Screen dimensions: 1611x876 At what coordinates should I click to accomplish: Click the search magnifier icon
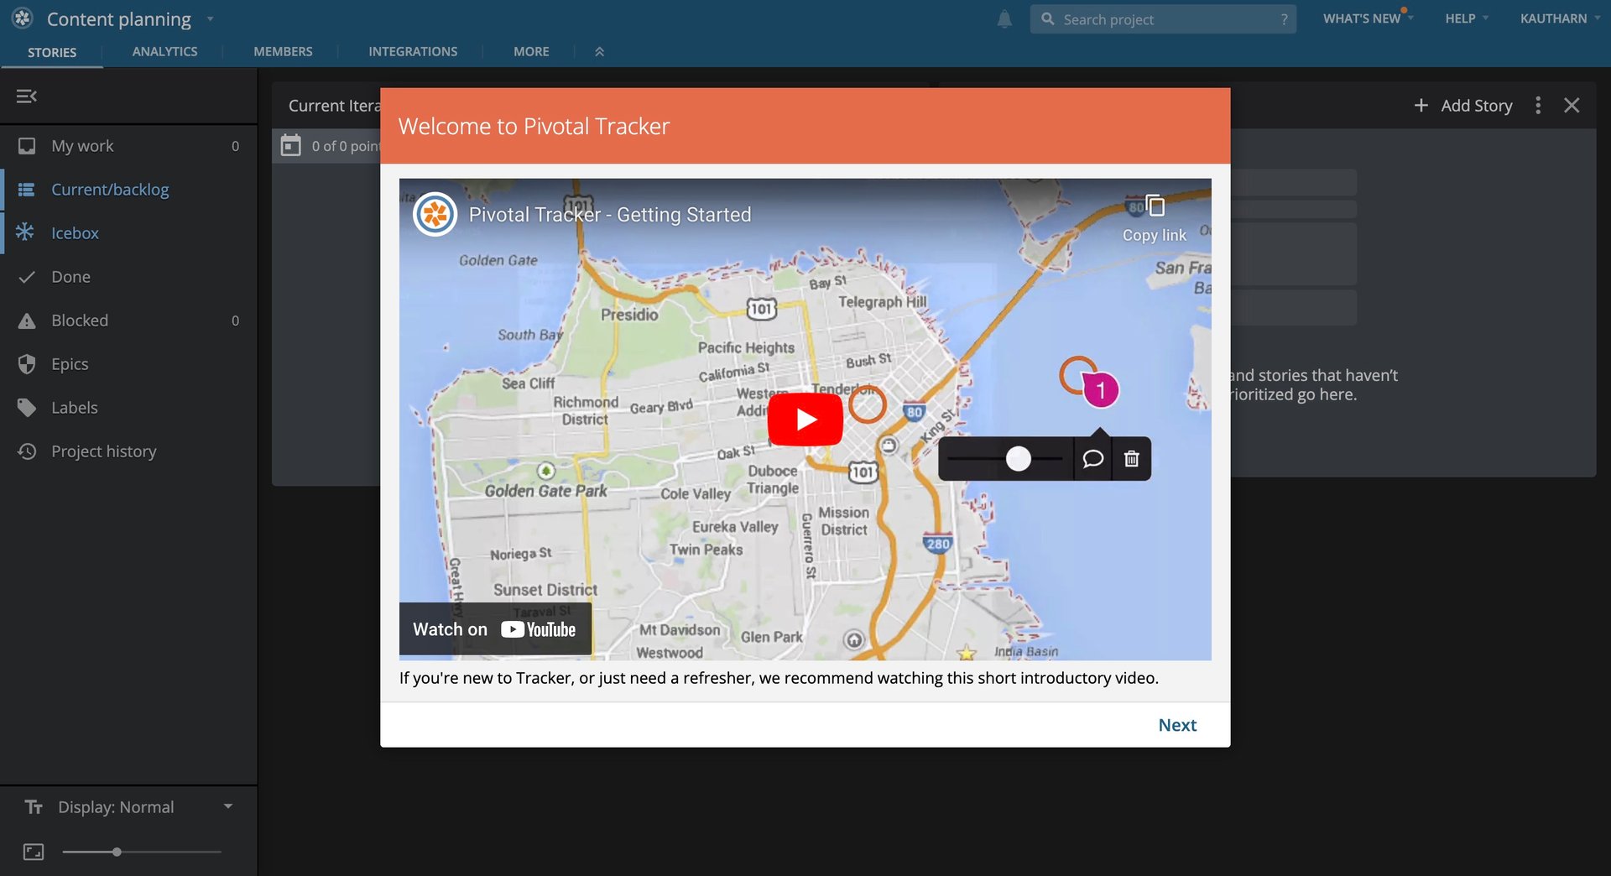tap(1048, 18)
